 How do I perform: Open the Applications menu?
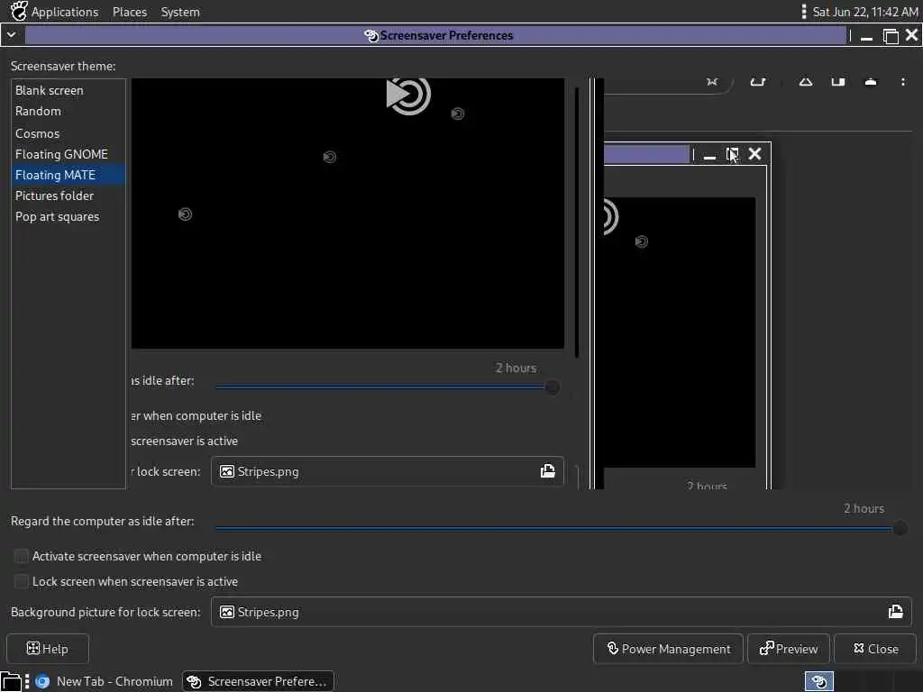[65, 12]
